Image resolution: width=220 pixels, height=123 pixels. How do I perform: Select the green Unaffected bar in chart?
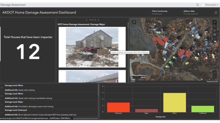(x=203, y=109)
